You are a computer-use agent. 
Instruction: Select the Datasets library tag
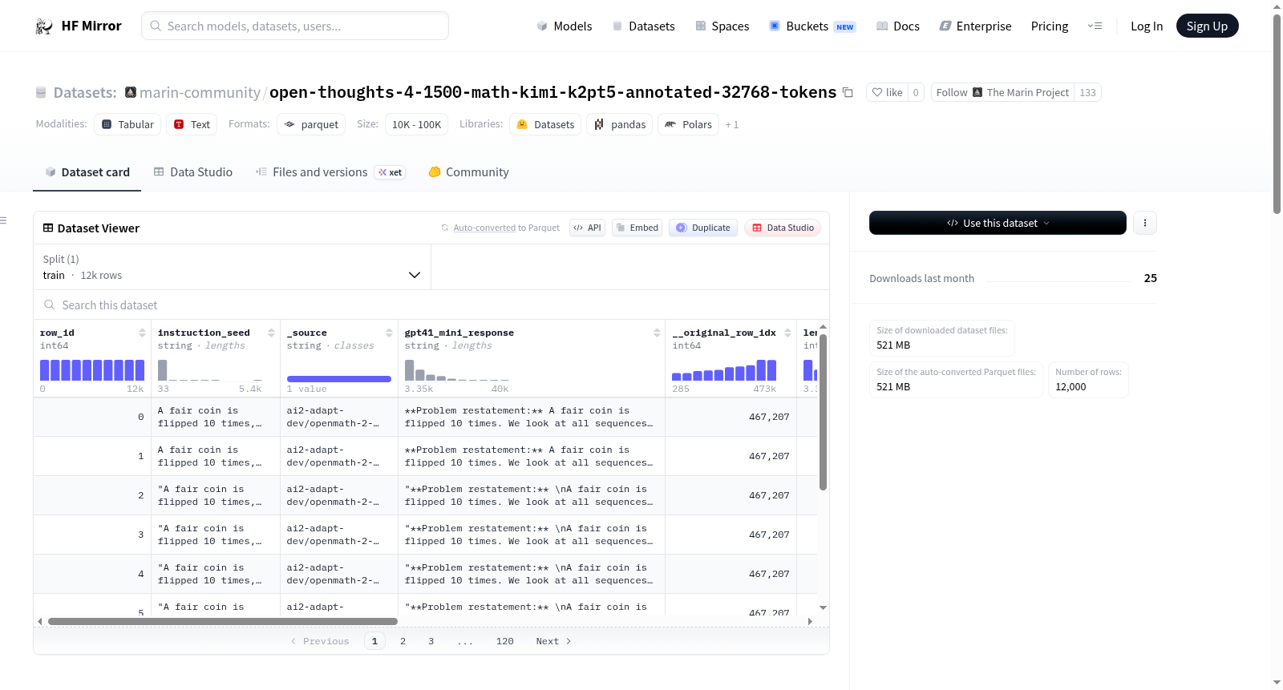pos(545,124)
